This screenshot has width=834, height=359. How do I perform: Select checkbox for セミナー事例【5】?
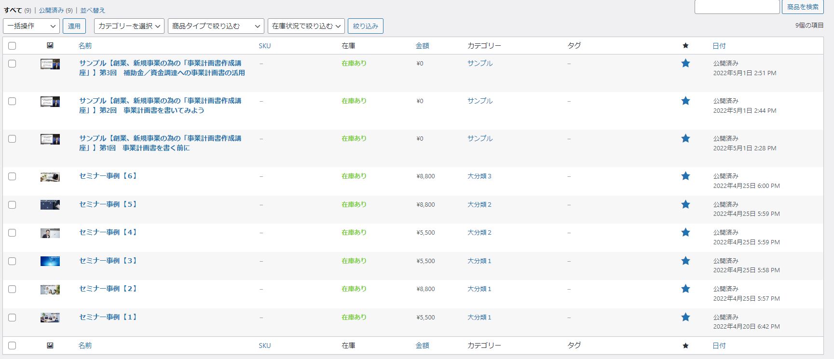pos(12,205)
